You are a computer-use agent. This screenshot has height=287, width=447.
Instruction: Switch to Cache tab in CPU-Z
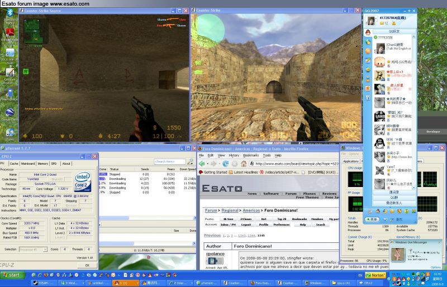[14, 164]
